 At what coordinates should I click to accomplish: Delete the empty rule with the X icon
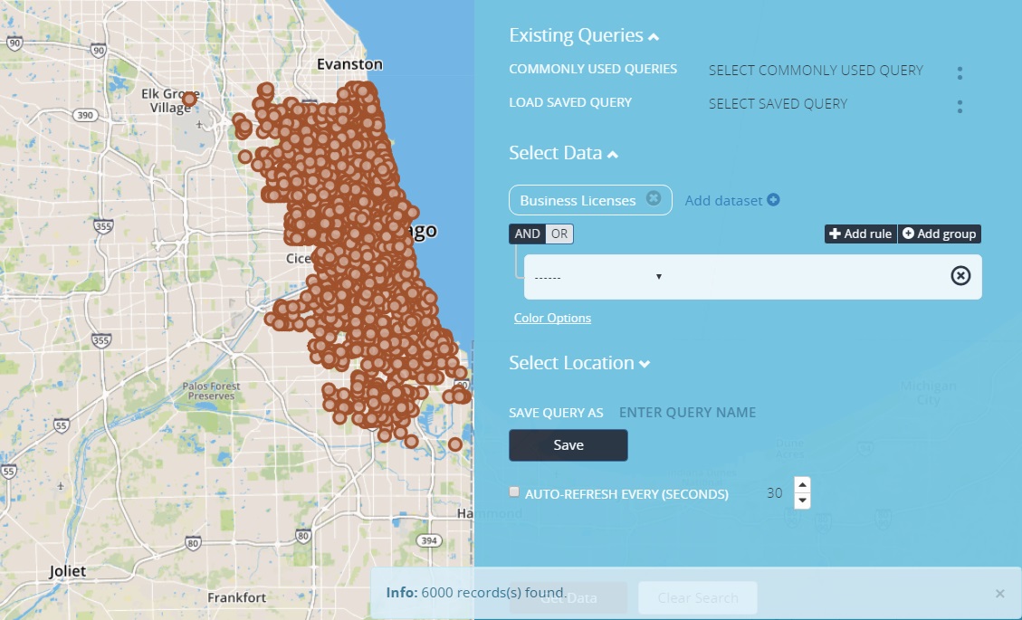coord(960,275)
